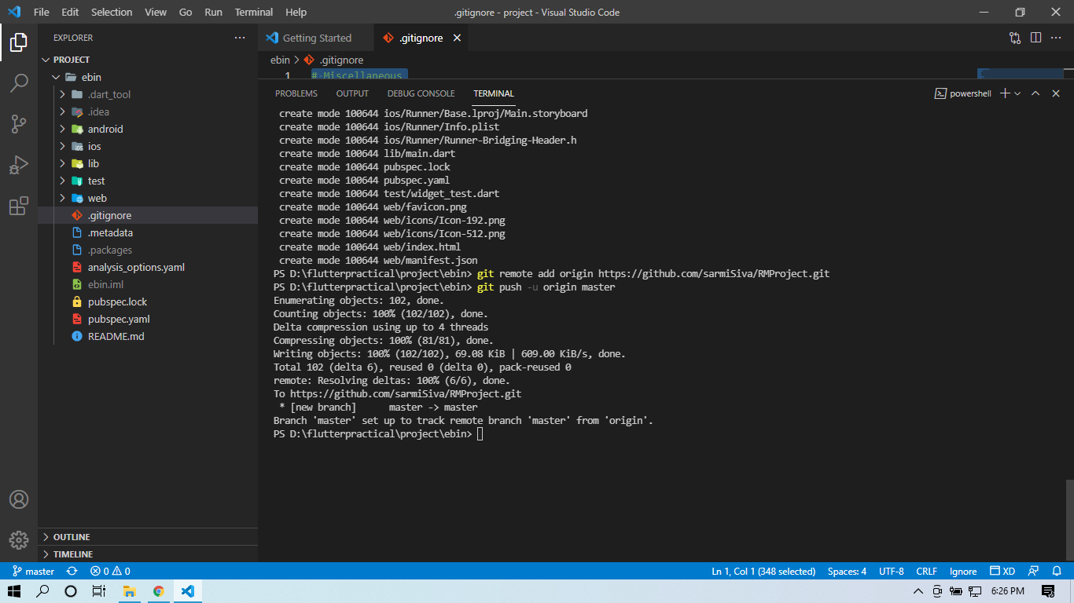Open the Search view in activity bar
This screenshot has height=603, width=1074.
click(x=19, y=83)
